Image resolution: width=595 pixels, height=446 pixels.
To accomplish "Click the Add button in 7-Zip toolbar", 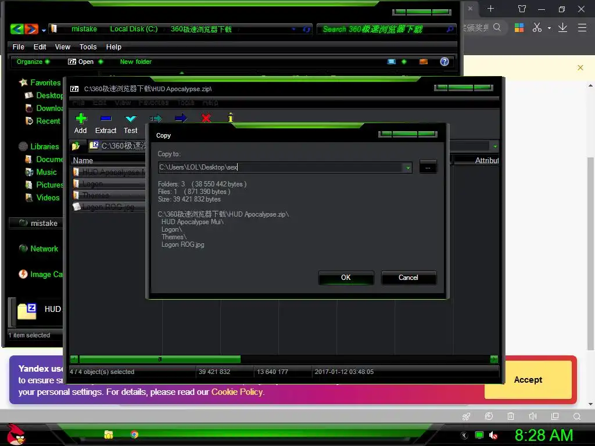I will click(x=80, y=124).
